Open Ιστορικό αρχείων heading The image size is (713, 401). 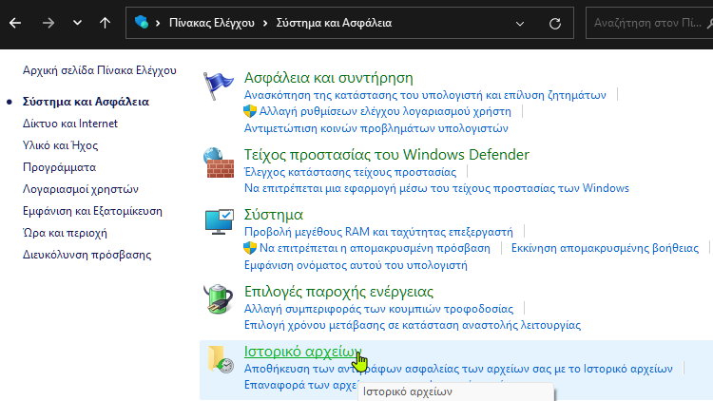(303, 352)
